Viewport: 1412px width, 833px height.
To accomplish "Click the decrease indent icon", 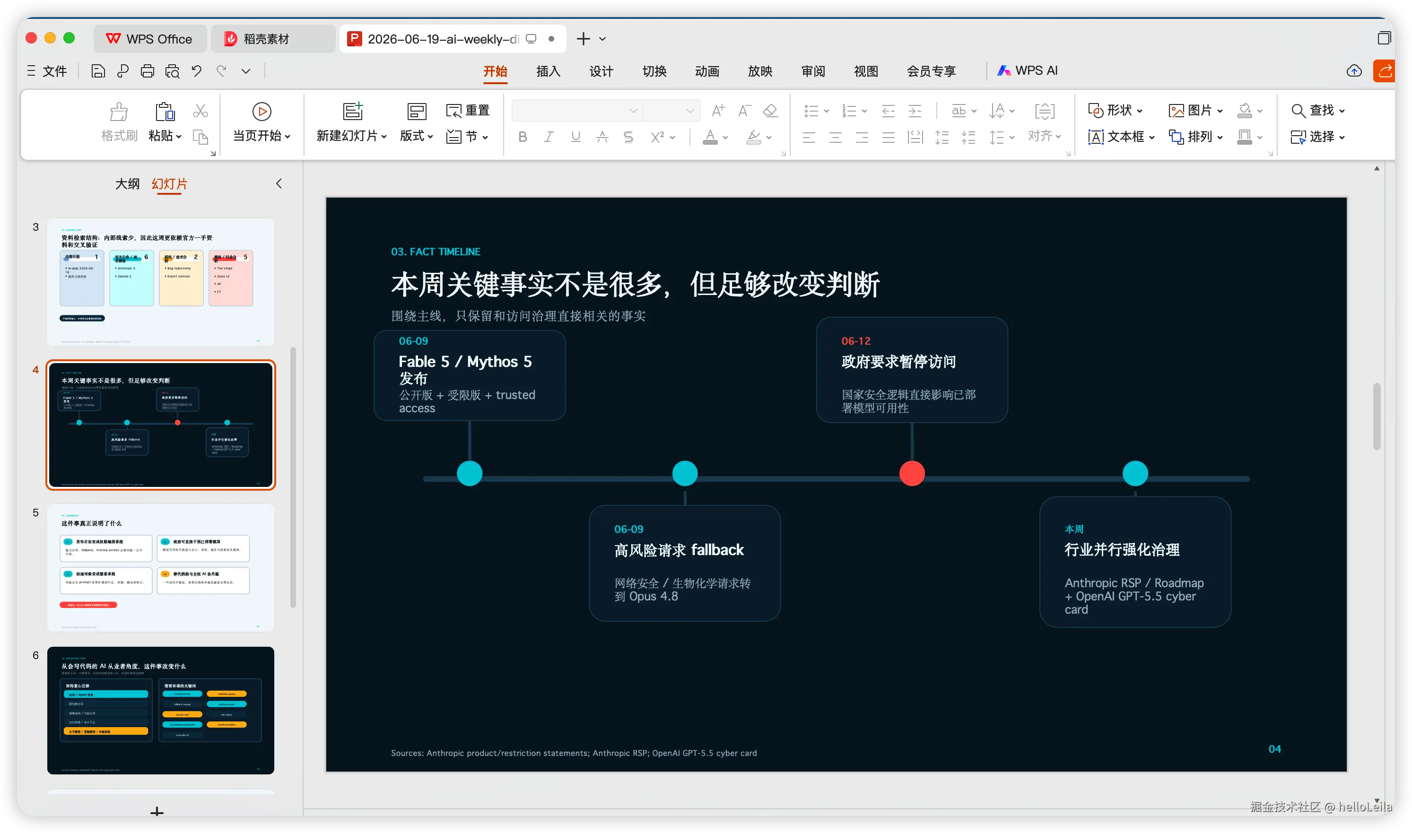I will coord(888,111).
